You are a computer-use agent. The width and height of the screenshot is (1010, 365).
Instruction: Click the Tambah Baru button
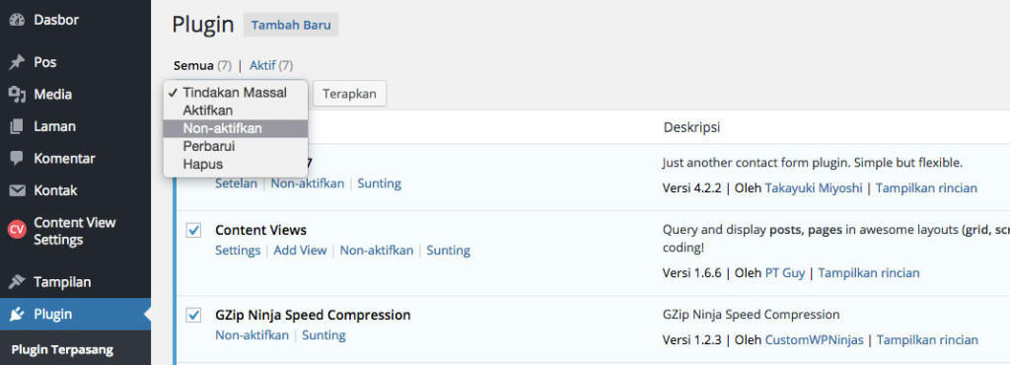pos(291,25)
